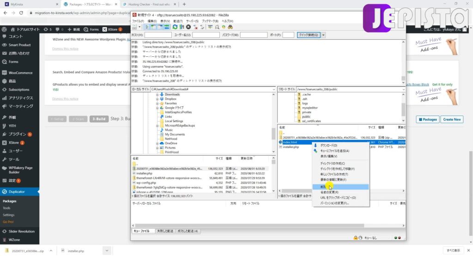Open the サーバー(S) menu
The height and width of the screenshot is (256, 473).
pyautogui.click(x=192, y=21)
